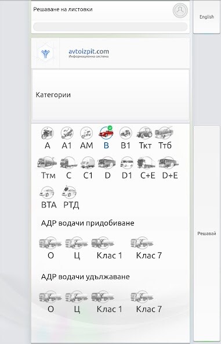Image resolution: width=221 pixels, height=344 pixels.
Task: Select category C truck icon
Action: click(68, 163)
